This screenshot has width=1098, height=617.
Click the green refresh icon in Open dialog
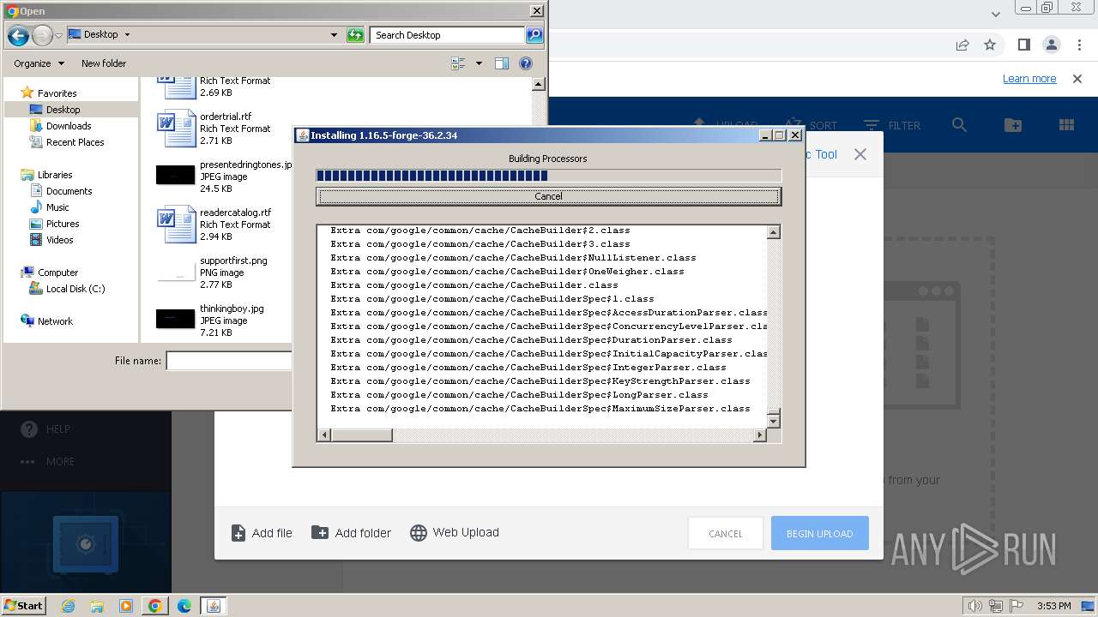[x=355, y=35]
